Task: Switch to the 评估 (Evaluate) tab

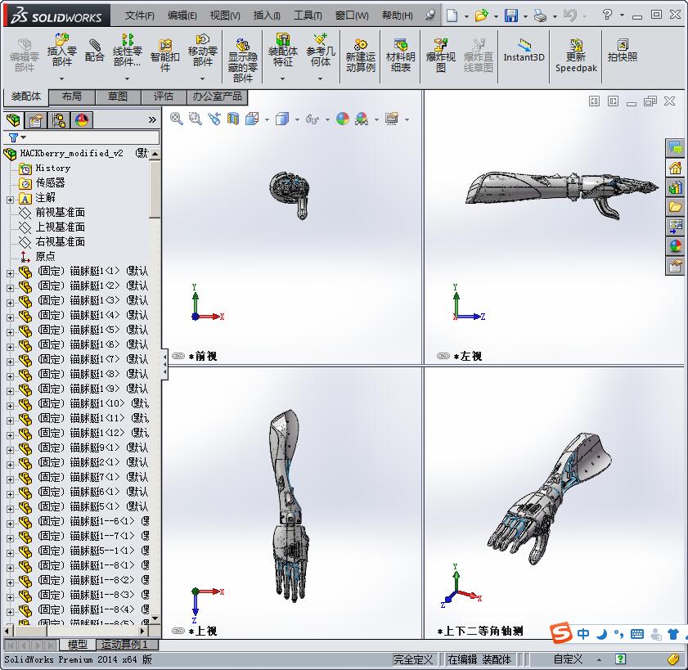Action: (164, 97)
